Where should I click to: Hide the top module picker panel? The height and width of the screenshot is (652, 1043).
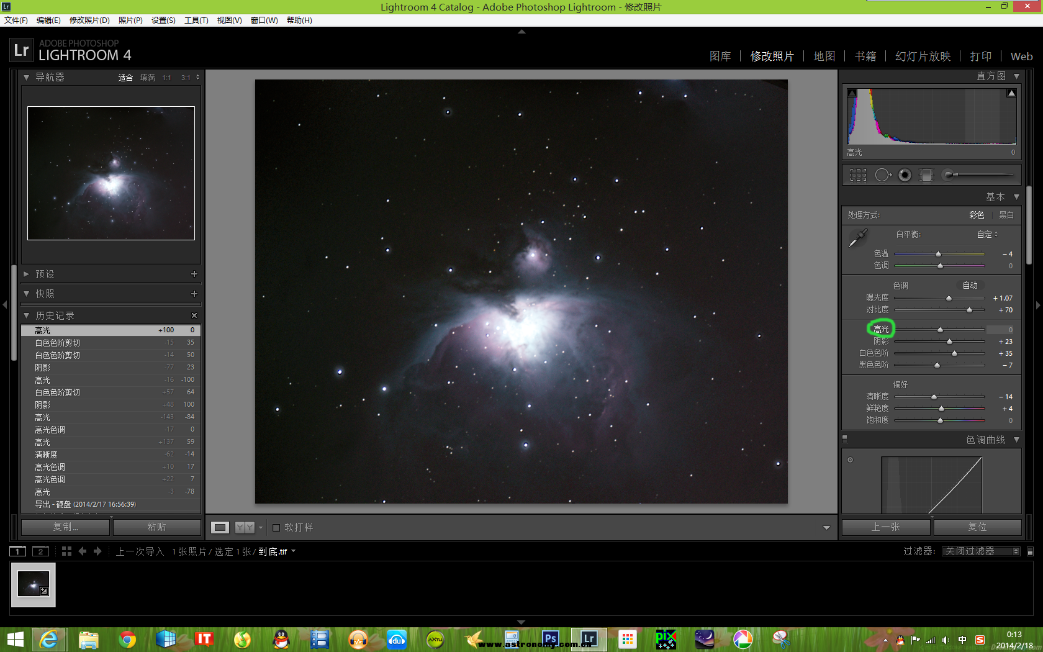(x=521, y=31)
